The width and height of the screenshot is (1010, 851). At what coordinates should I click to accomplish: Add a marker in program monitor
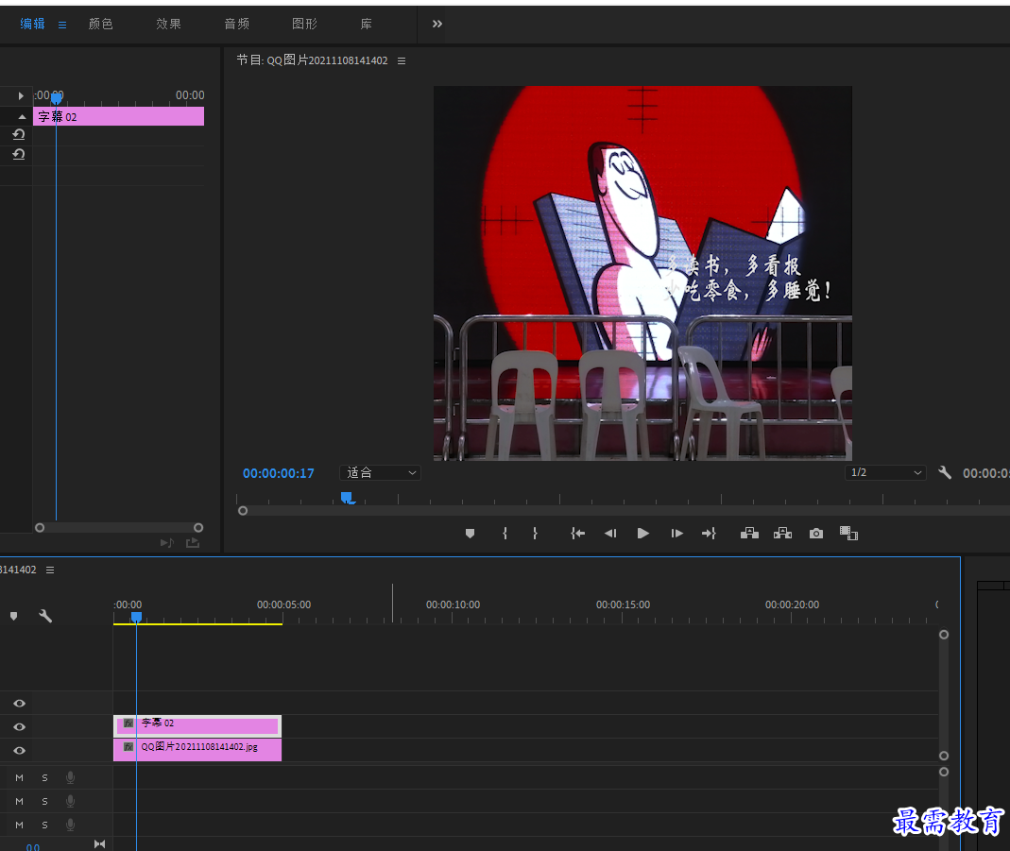[x=470, y=534]
